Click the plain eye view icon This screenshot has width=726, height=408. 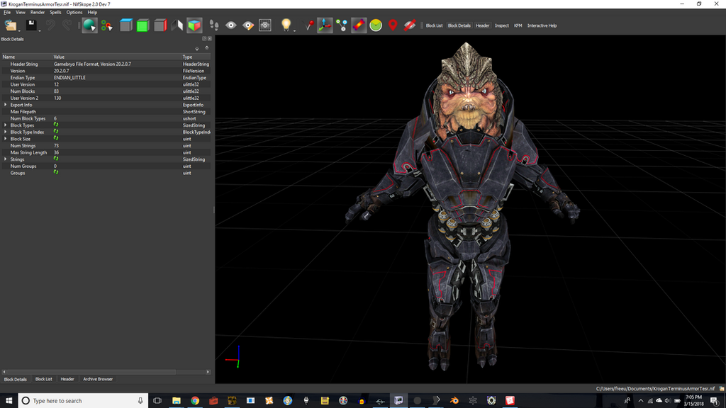(231, 25)
